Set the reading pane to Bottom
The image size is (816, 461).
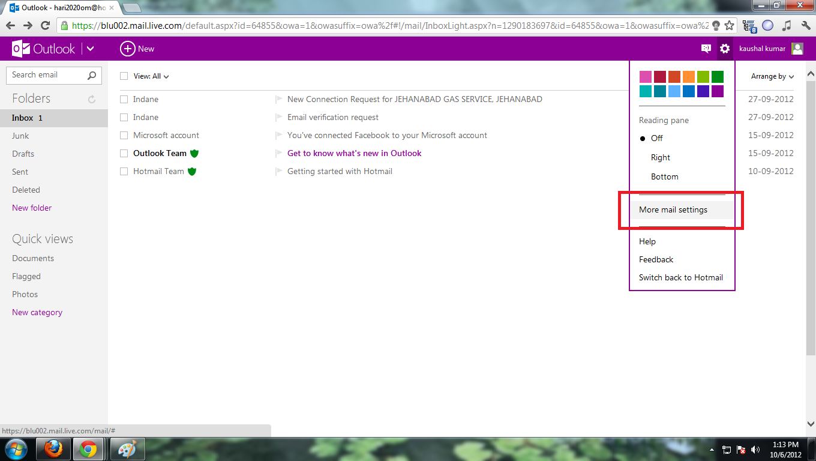[x=665, y=176]
